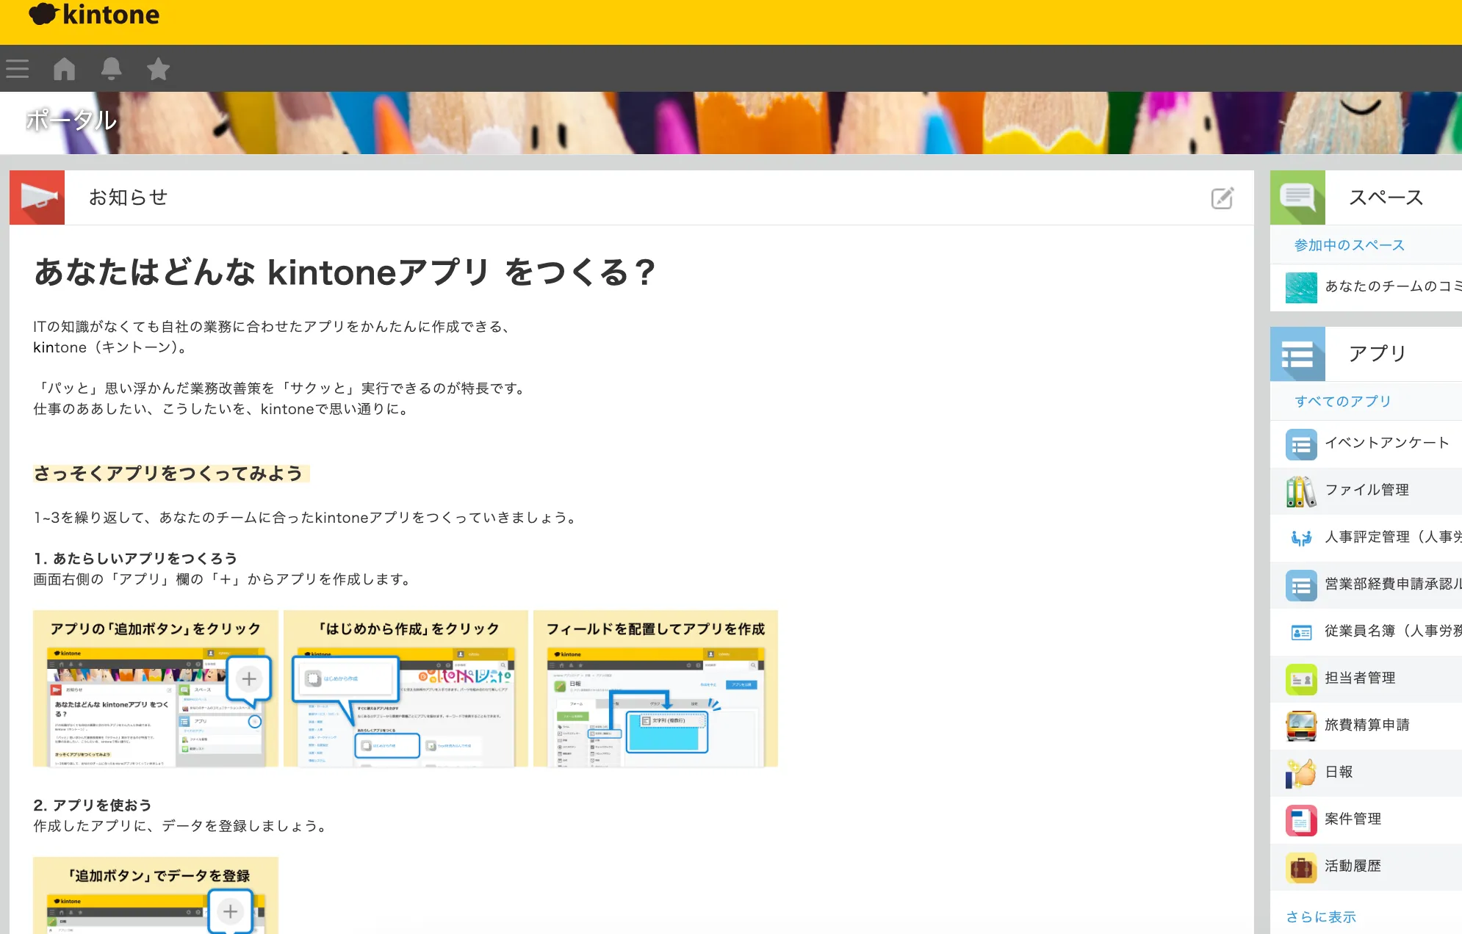Click the フィールドを配置 tutorial thumbnail
Screen dimensions: 1462x934
click(655, 689)
